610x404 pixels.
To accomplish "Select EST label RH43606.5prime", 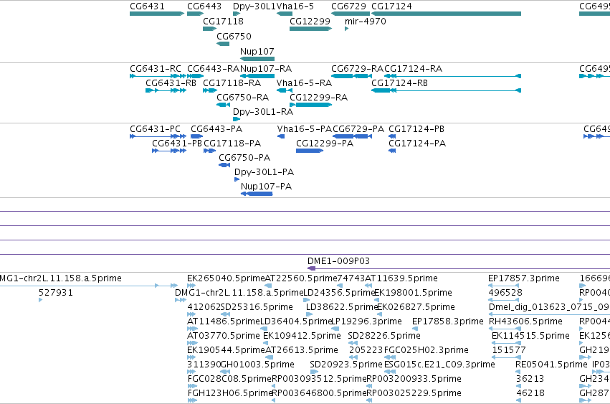I will click(525, 321).
